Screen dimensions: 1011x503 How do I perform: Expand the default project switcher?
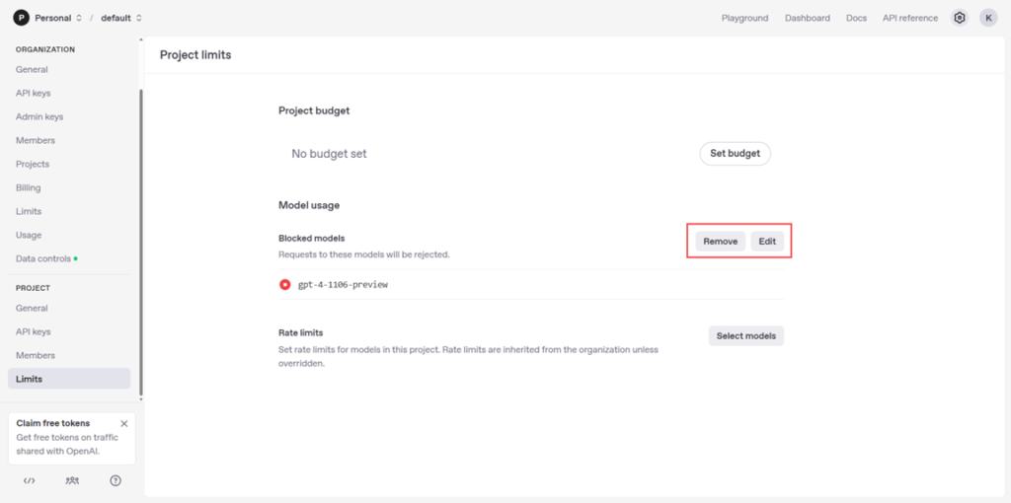point(121,18)
